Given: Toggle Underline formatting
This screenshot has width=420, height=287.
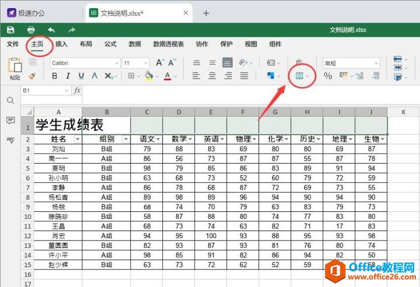Looking at the screenshot, I should coord(81,76).
